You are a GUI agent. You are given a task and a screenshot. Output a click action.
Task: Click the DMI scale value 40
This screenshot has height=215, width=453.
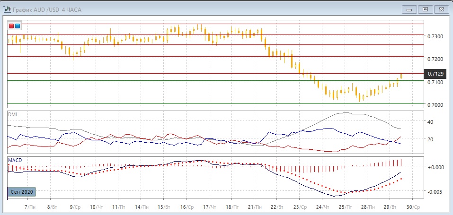click(431, 122)
